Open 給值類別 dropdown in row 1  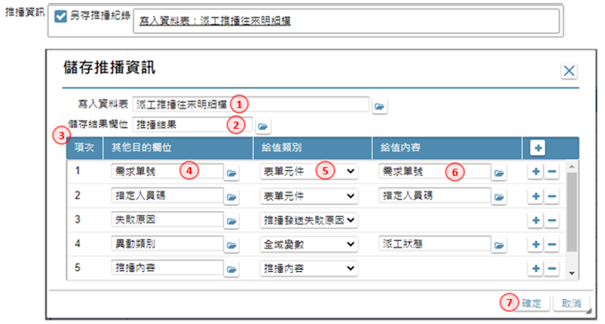309,171
